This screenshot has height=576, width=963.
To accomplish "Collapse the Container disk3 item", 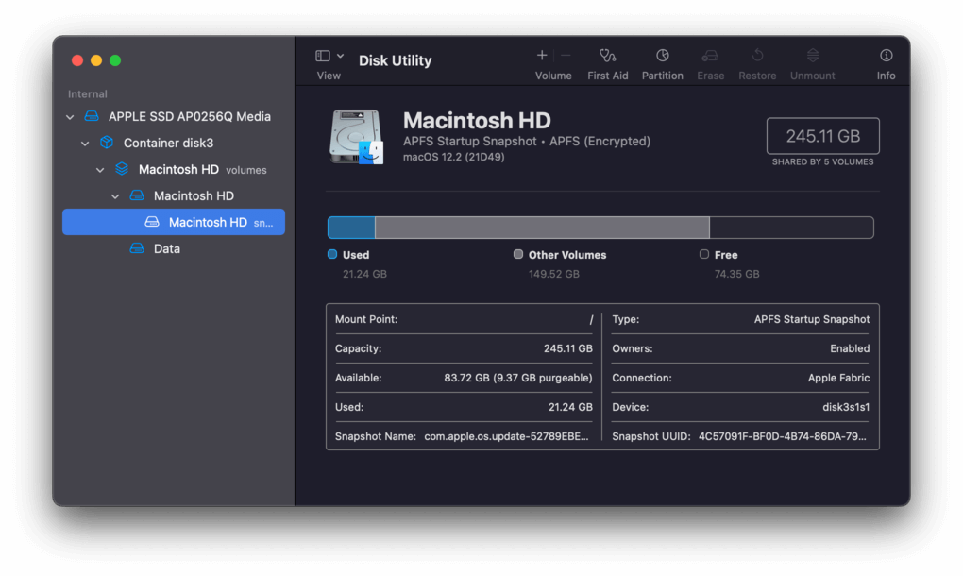I will click(x=85, y=144).
